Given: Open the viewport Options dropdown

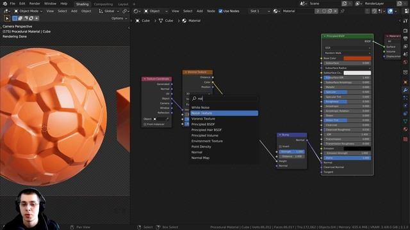Looking at the screenshot, I should point(119,19).
